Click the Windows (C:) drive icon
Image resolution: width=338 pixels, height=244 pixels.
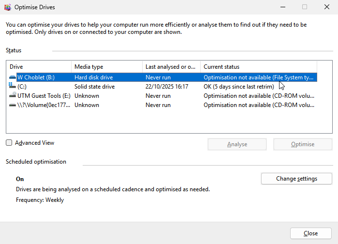(x=13, y=86)
